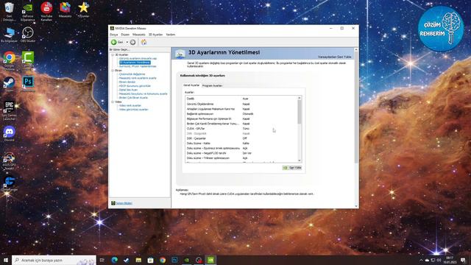The image size is (471, 265).
Task: Open Microsoft Edge from taskbar
Action: [115, 260]
